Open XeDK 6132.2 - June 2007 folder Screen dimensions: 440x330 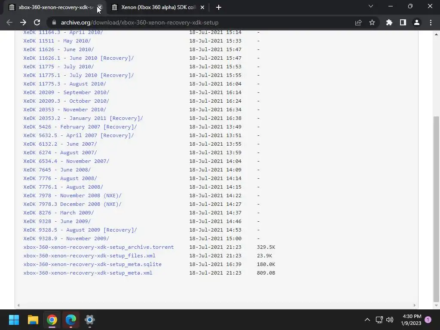[x=60, y=144]
